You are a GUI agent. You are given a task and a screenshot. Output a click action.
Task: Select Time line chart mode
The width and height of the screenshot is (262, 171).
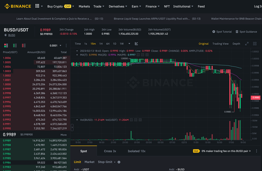point(78,44)
